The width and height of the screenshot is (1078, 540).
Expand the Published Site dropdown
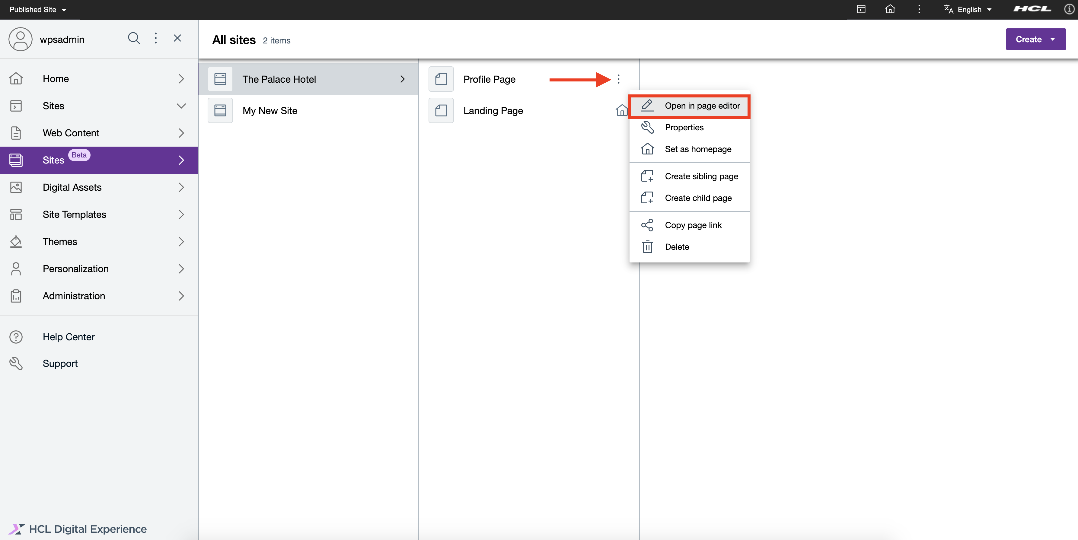[38, 9]
